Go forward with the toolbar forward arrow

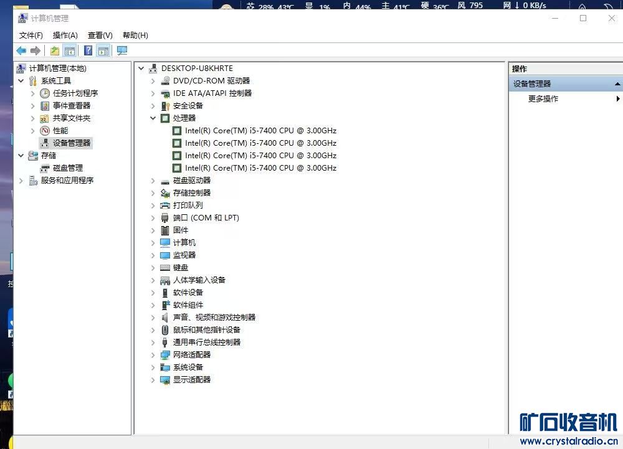click(x=36, y=51)
